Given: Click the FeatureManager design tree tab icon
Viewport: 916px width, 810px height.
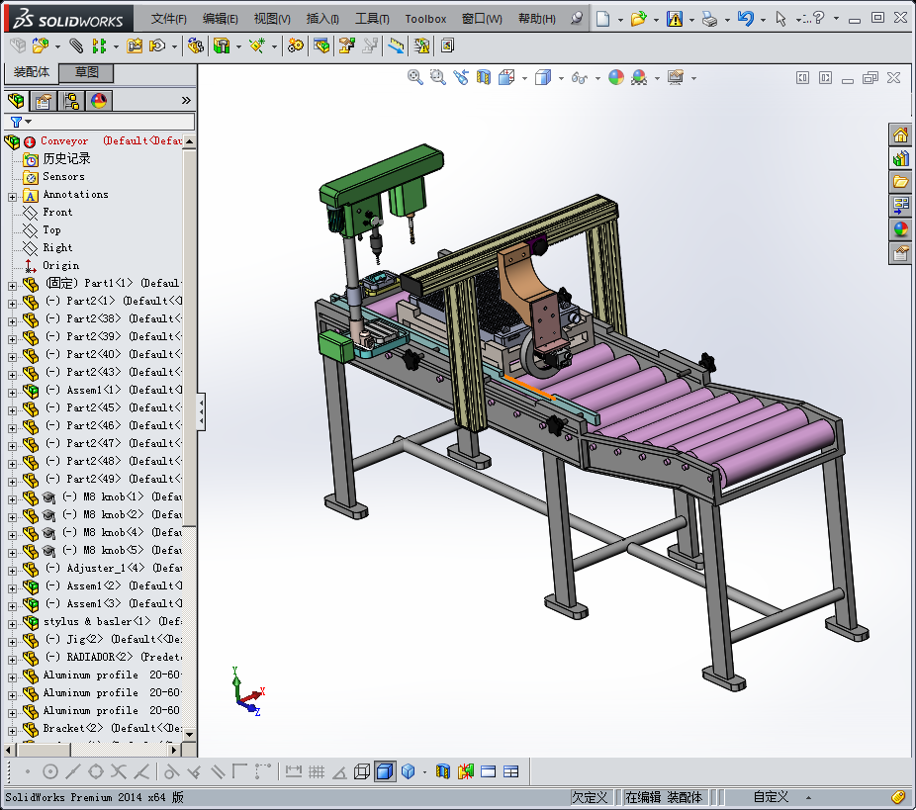Looking at the screenshot, I should point(16,100).
